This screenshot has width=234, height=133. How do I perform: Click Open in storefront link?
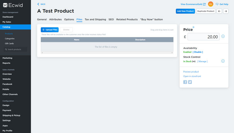[x=192, y=76]
